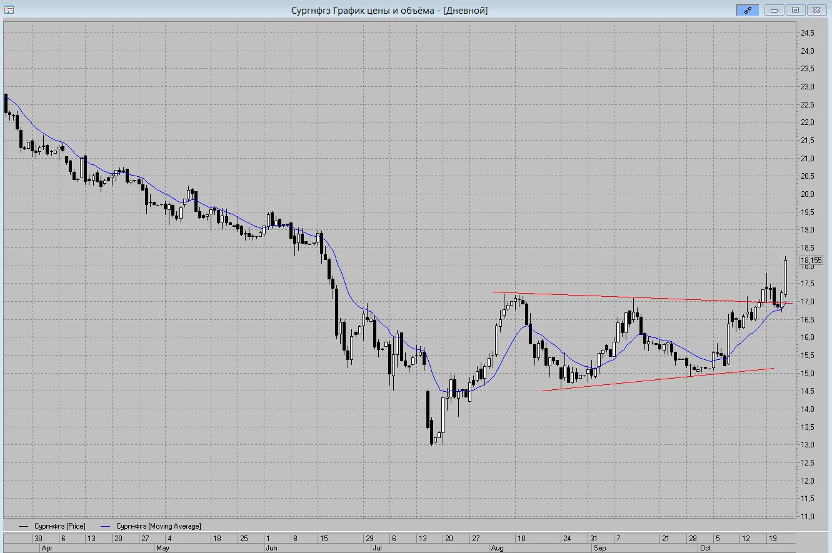Select the Сургнфгз [Moving Average] legend entry

click(x=151, y=526)
